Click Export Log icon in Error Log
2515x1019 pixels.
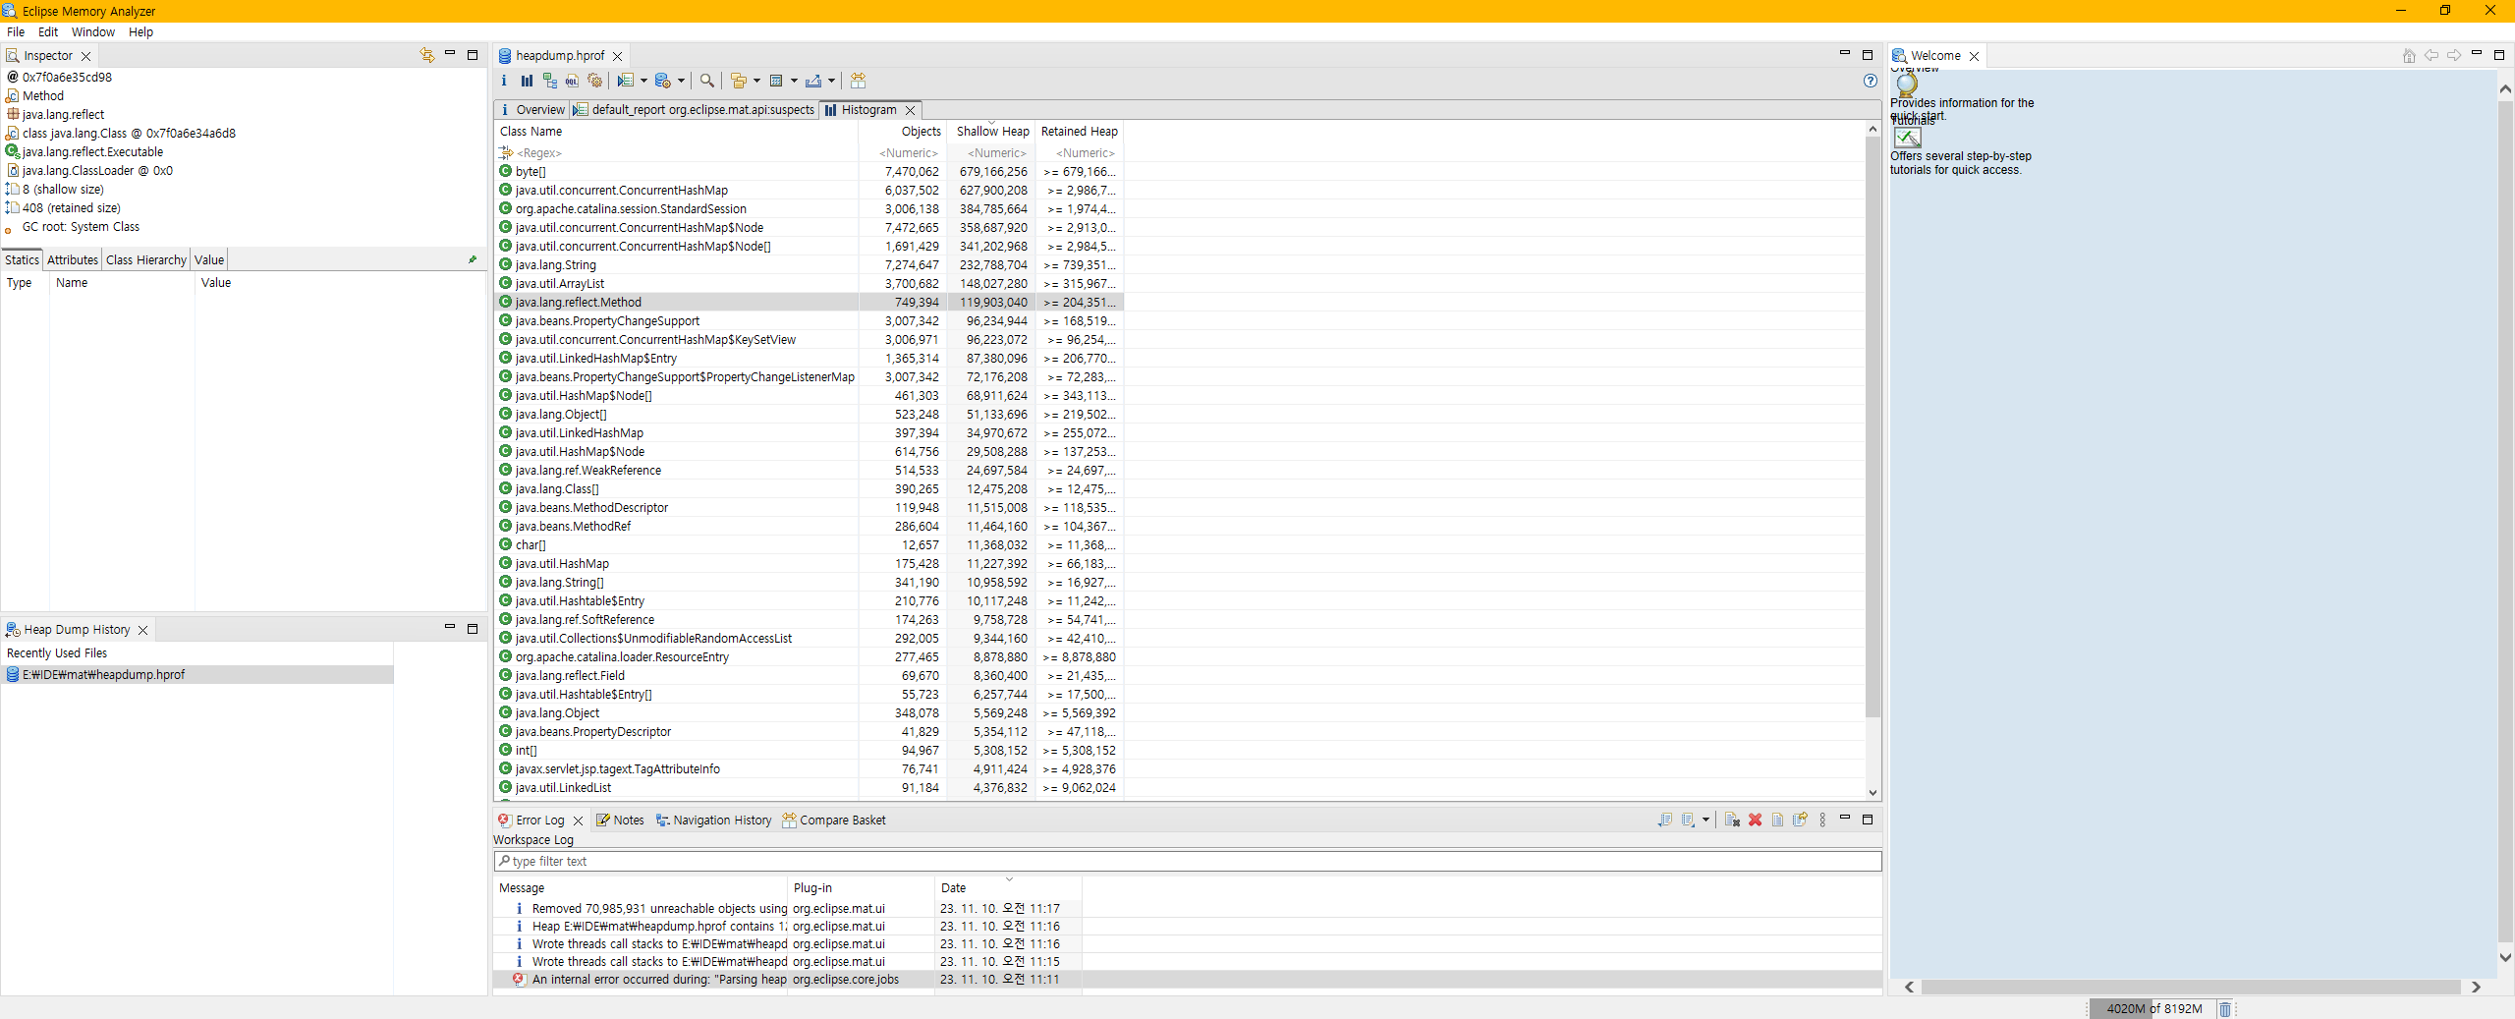(1664, 820)
